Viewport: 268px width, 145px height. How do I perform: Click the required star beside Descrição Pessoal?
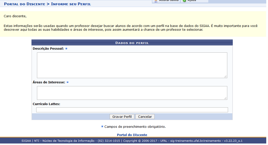pos(66,48)
